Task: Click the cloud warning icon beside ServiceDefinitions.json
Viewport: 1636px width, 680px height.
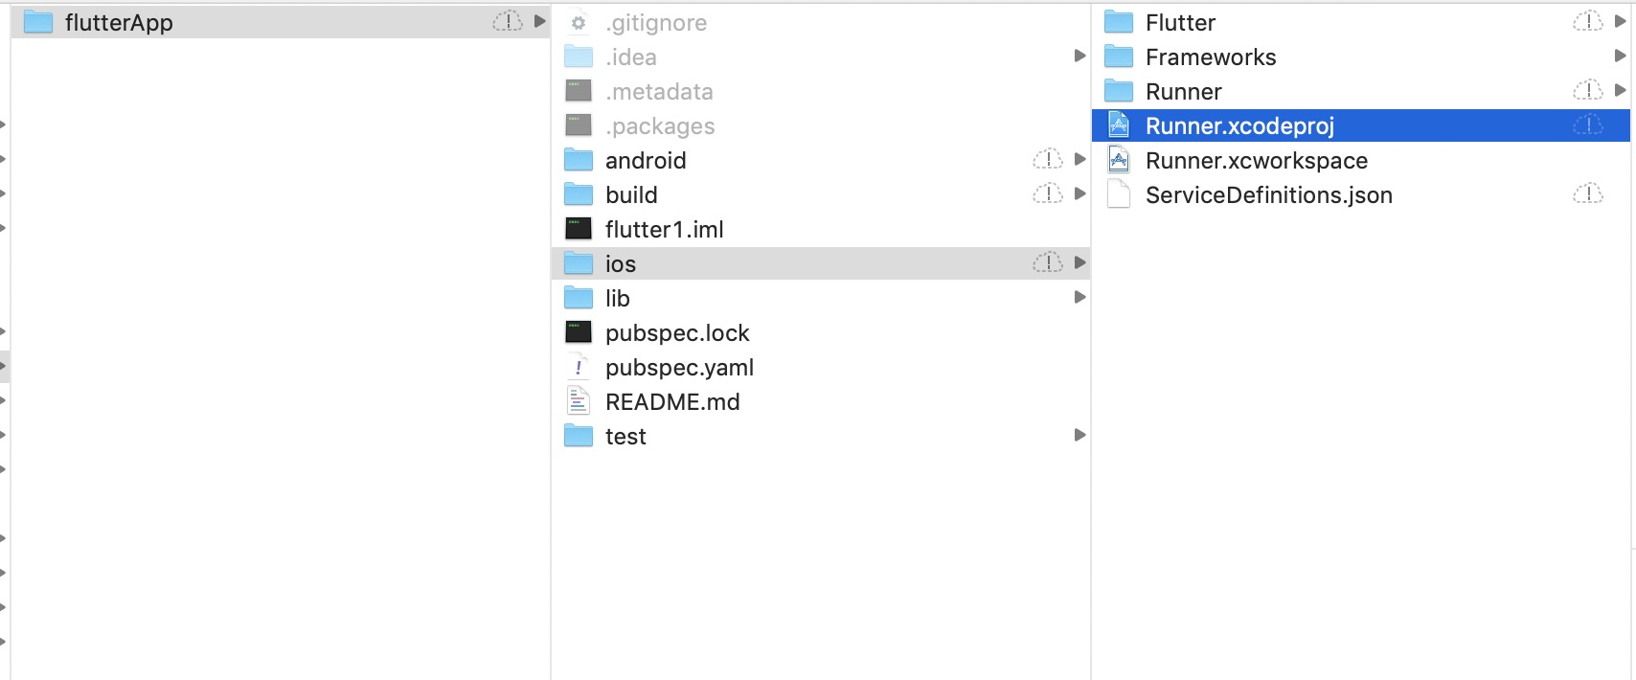Action: pyautogui.click(x=1587, y=194)
